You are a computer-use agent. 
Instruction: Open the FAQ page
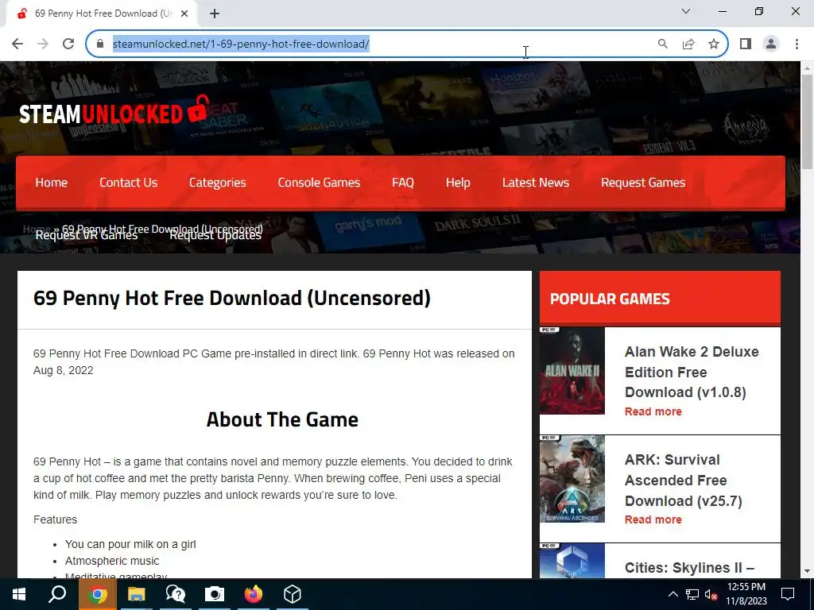(x=403, y=183)
